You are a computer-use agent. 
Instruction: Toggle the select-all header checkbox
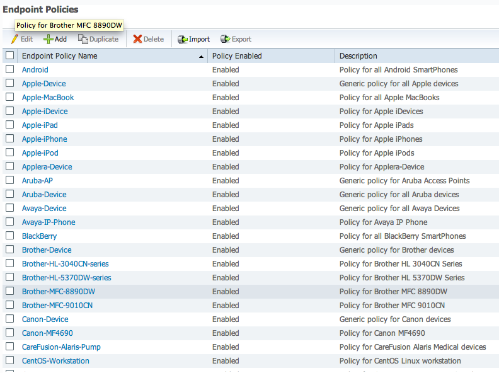[x=9, y=55]
